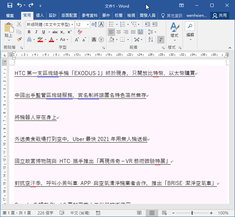
Task: Copy selection with the copy icon
Action: coord(19,32)
